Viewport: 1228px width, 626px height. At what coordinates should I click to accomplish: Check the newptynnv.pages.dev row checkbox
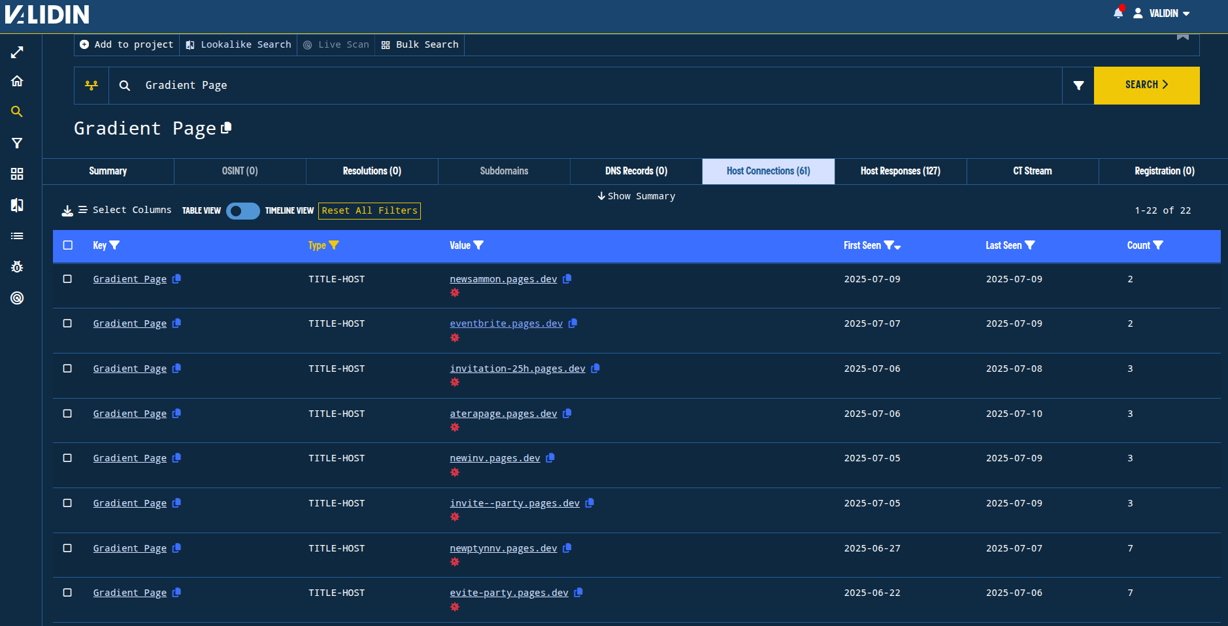[67, 548]
